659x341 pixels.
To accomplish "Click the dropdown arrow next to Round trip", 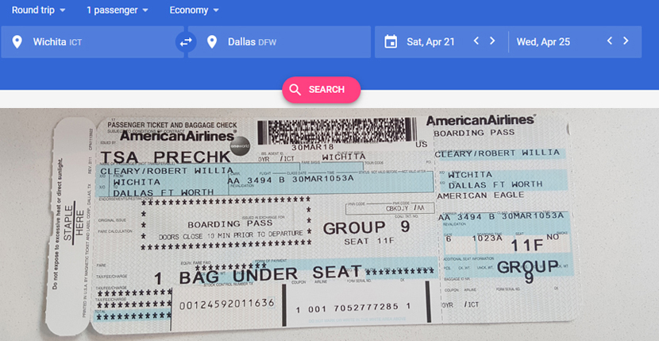I will [x=62, y=10].
